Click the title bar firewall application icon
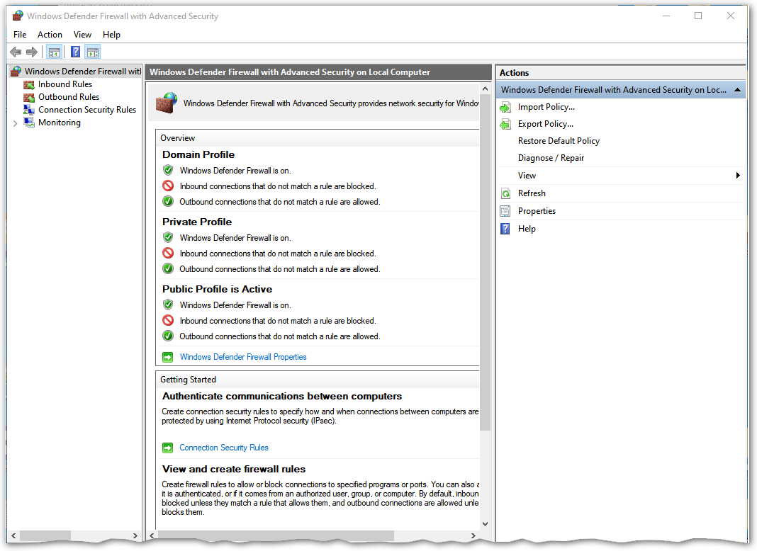 (18, 16)
